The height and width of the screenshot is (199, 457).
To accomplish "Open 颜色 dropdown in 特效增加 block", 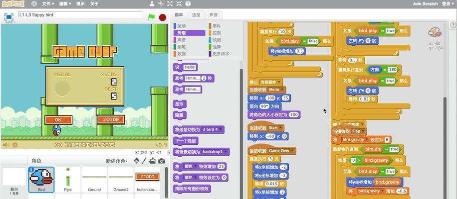I will (x=190, y=167).
